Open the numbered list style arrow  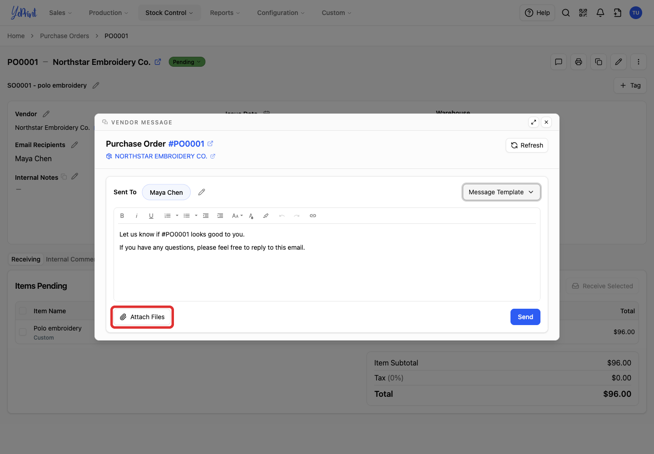[x=177, y=216]
